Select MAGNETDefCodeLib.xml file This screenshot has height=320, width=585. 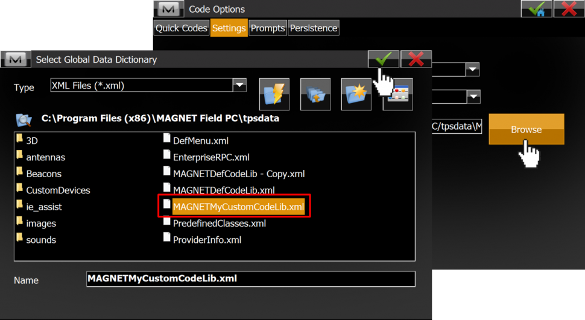click(223, 190)
